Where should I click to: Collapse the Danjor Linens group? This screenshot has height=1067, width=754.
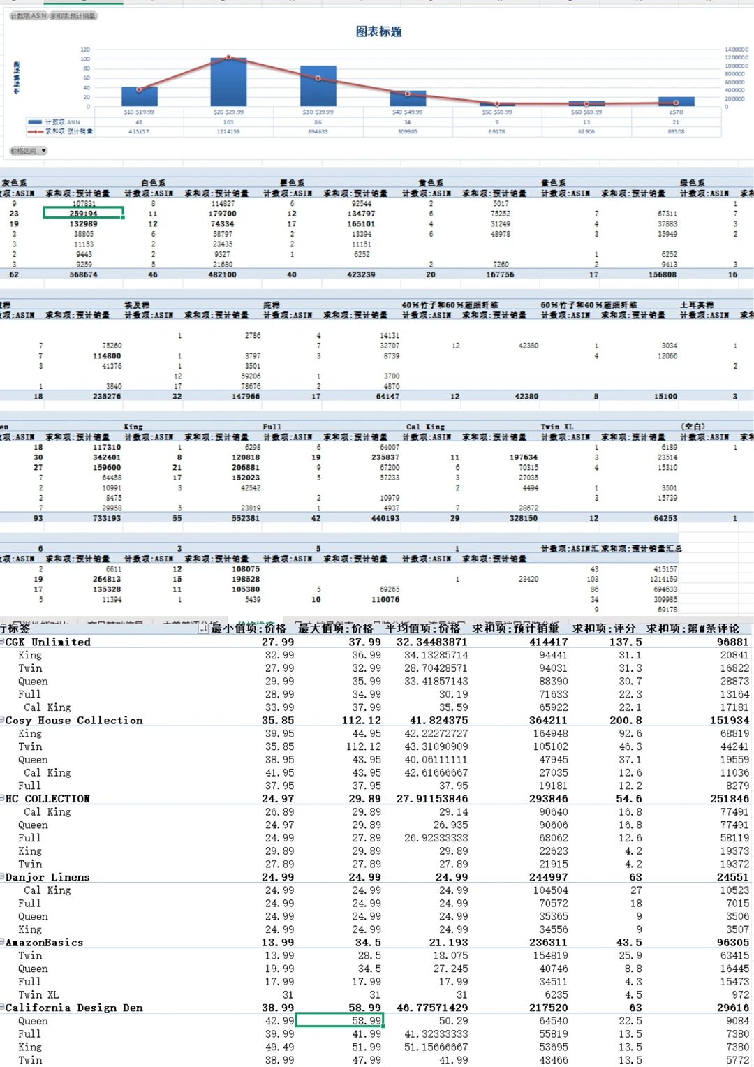[2, 876]
